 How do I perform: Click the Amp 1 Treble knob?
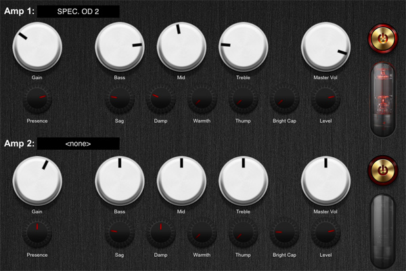244,47
